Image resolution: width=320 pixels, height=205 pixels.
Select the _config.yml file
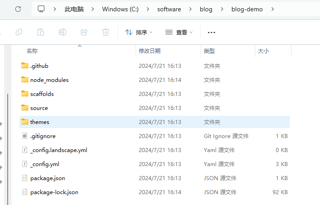[x=44, y=164]
